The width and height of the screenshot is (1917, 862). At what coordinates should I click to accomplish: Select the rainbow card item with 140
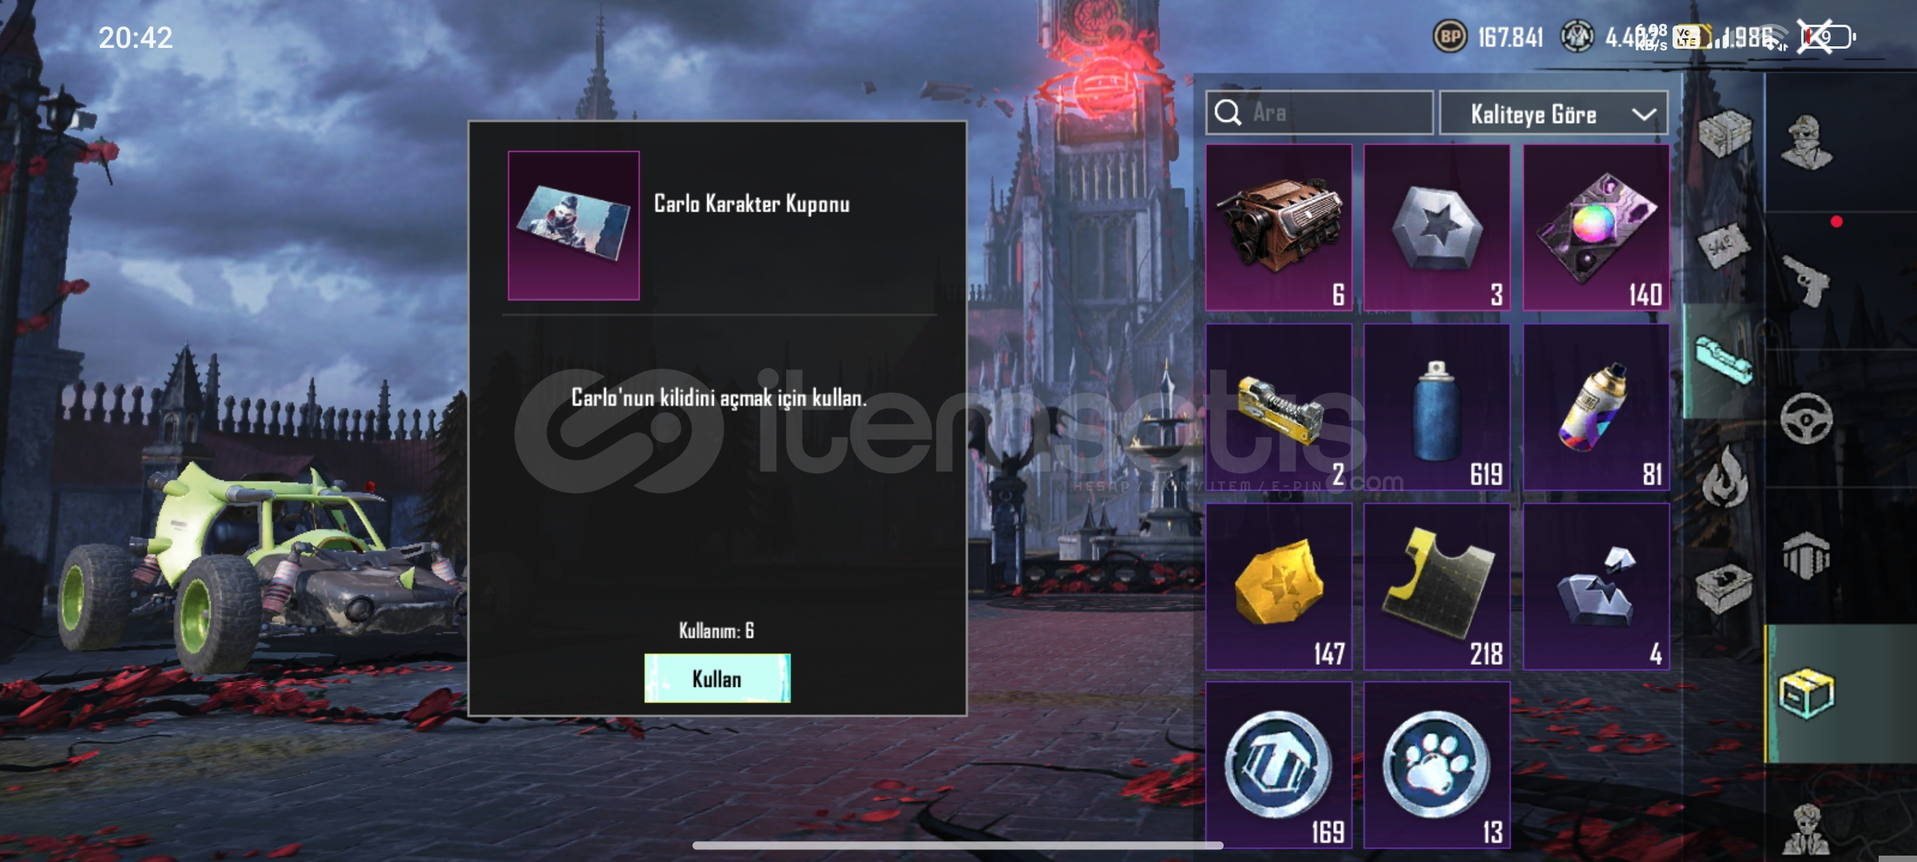(x=1596, y=227)
